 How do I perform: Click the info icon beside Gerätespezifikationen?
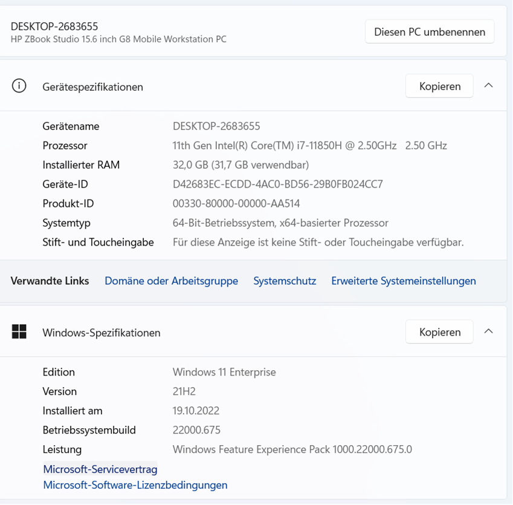[x=19, y=86]
